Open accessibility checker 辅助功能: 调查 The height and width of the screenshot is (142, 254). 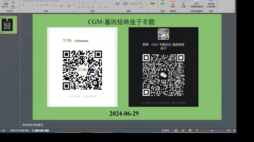click(x=40, y=130)
